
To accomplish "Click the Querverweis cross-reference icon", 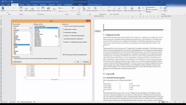I will point(95,9).
